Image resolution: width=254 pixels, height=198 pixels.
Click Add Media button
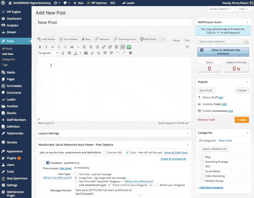pyautogui.click(x=46, y=39)
